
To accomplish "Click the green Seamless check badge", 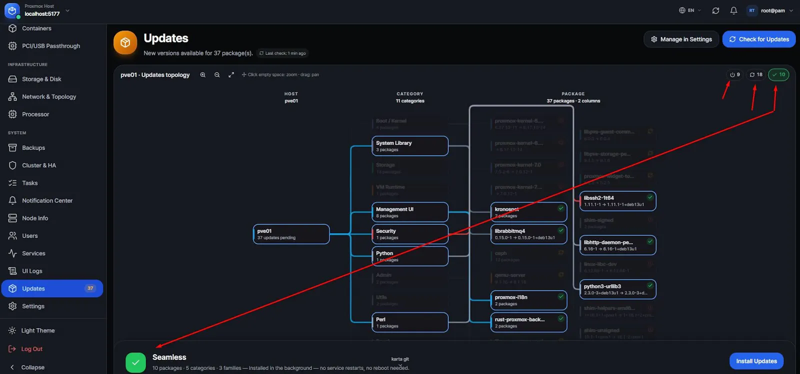I will [135, 362].
